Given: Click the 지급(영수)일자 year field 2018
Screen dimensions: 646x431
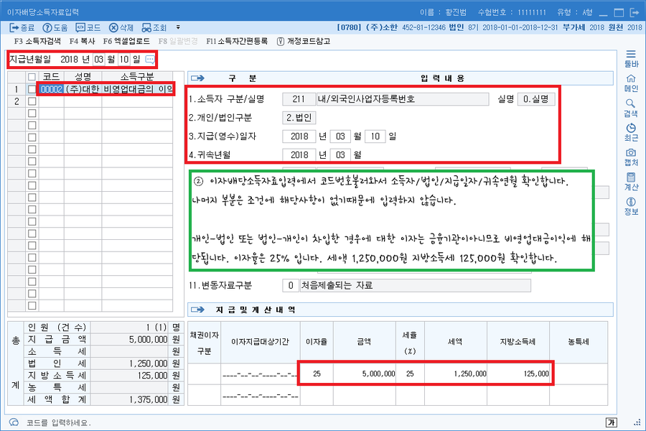Looking at the screenshot, I should [299, 136].
